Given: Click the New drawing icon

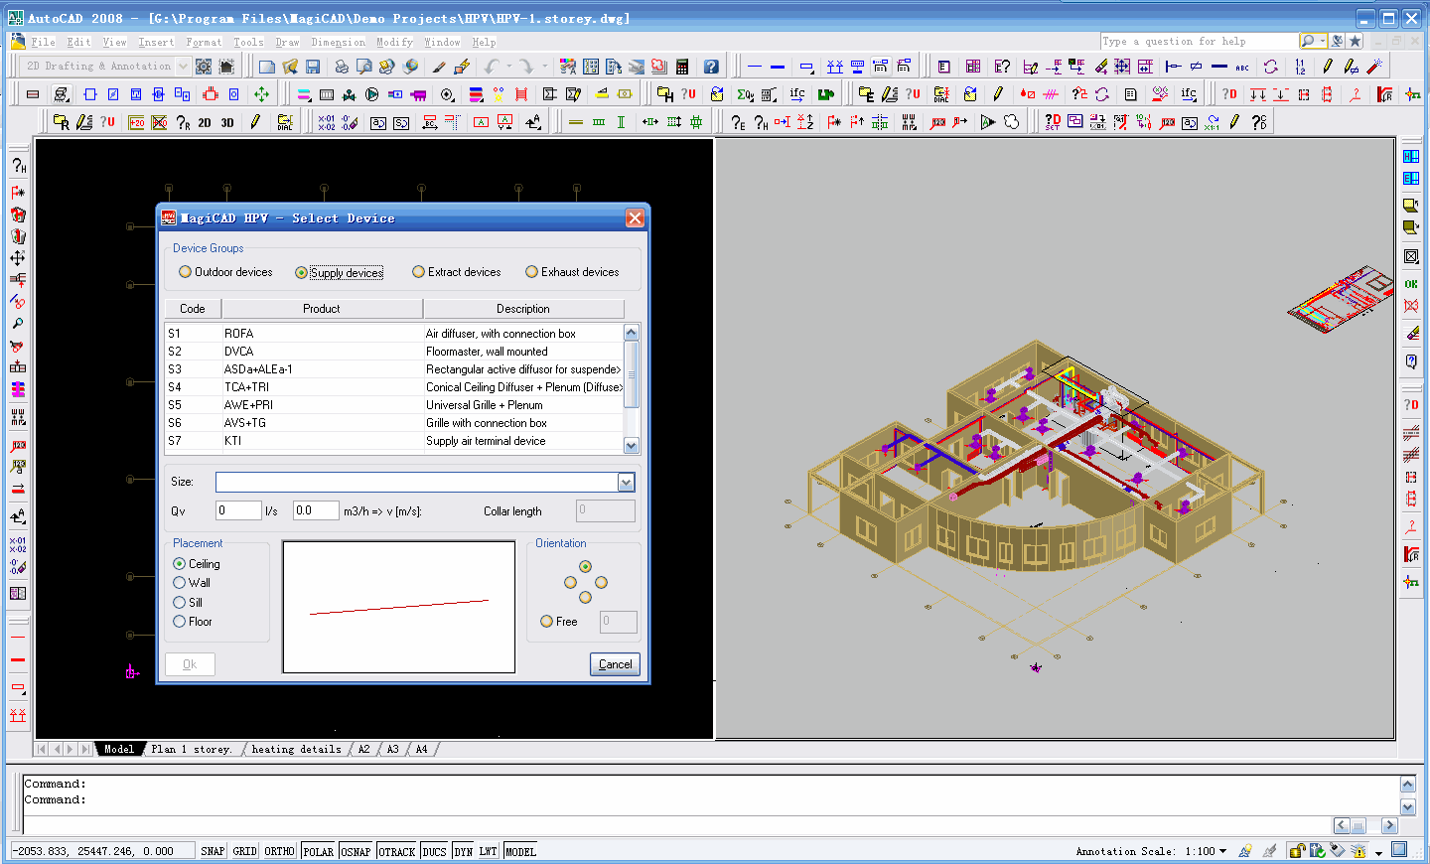Looking at the screenshot, I should tap(267, 67).
